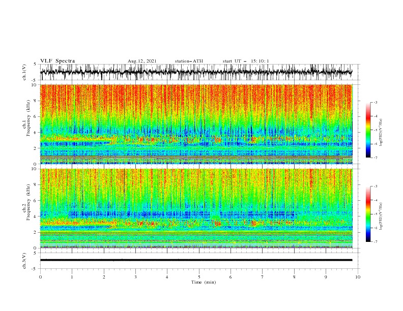Click the lower color scale log(PSD) label
The image size is (403, 311).
tap(381, 216)
